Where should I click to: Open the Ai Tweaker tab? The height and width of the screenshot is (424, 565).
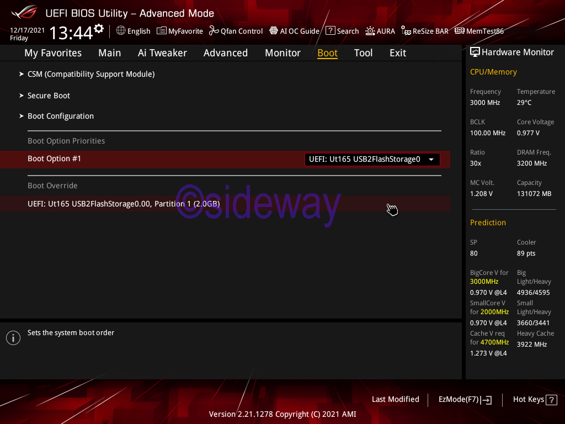162,53
